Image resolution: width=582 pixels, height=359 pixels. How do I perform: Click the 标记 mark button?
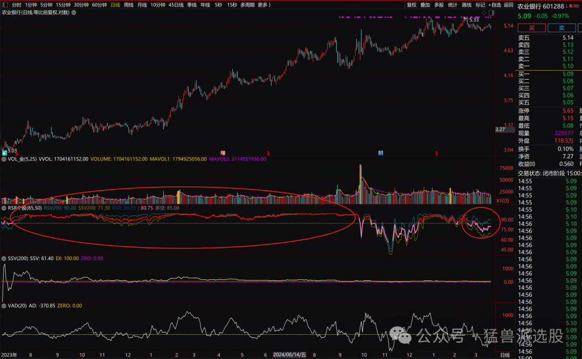(480, 5)
